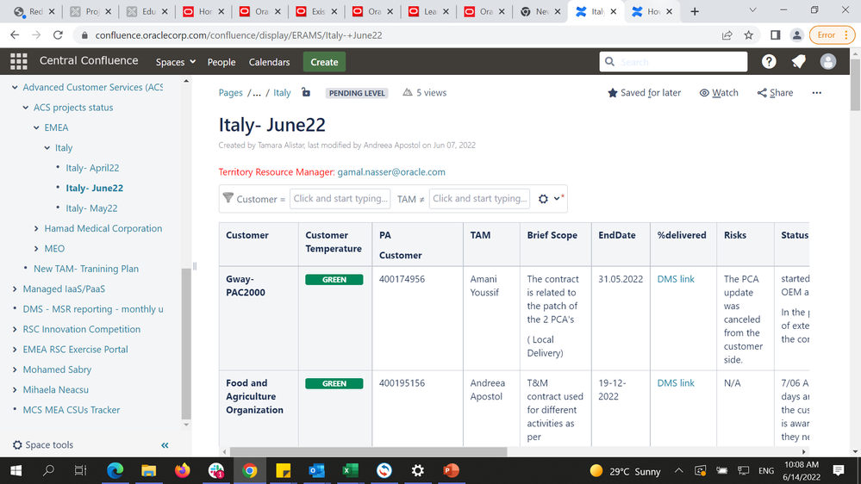Click the browser back arrow
Viewport: 861px width, 484px height.
click(x=15, y=35)
